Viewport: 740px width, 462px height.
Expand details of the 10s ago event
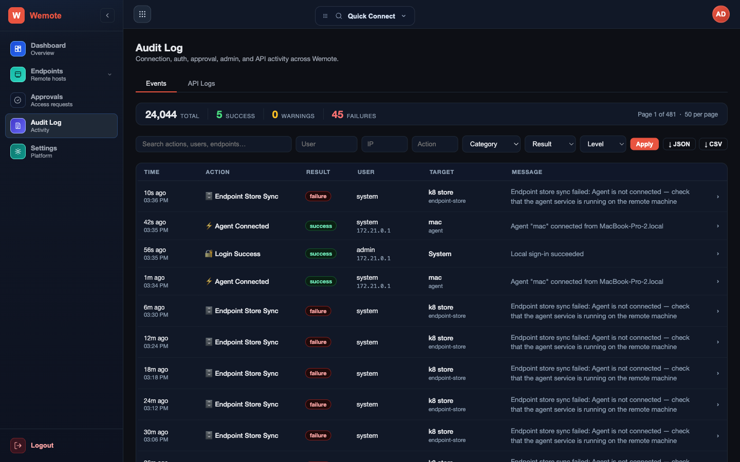point(718,197)
